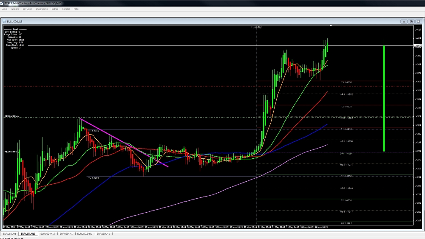This screenshot has height=239, width=425.
Task: Select the large green vertical bar object
Action: click(x=384, y=98)
